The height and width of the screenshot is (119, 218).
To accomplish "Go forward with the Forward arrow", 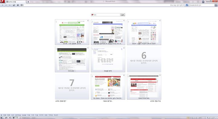I will click(6, 5).
